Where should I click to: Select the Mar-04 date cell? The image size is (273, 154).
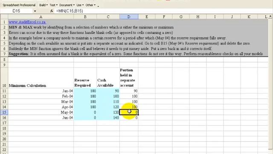41,102
